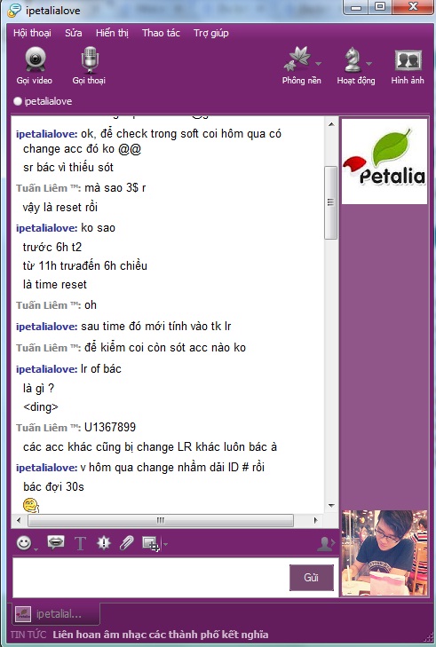The height and width of the screenshot is (647, 436).
Task: Attach a file with the paperclip icon
Action: coord(126,543)
